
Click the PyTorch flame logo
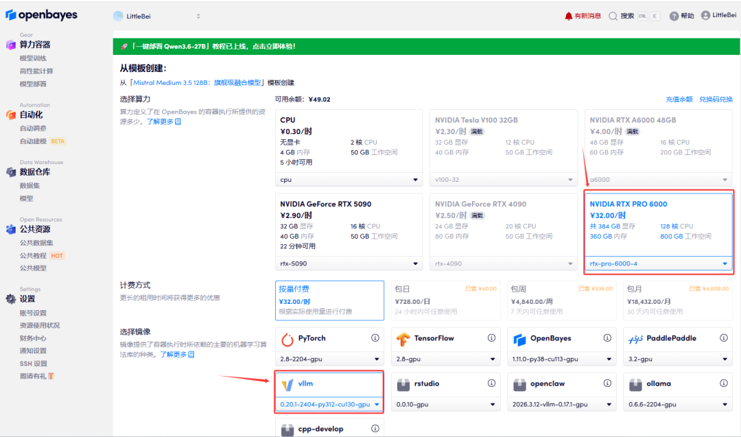click(287, 339)
